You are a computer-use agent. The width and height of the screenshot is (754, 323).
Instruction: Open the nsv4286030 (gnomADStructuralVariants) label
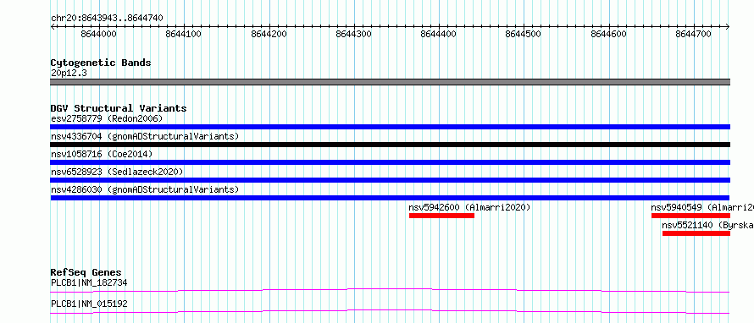click(145, 189)
